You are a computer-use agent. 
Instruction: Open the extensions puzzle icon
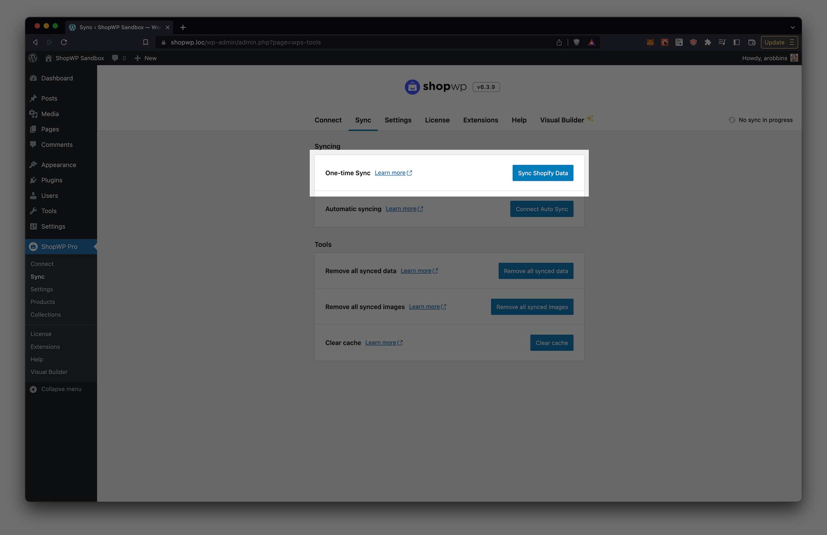[x=708, y=42]
